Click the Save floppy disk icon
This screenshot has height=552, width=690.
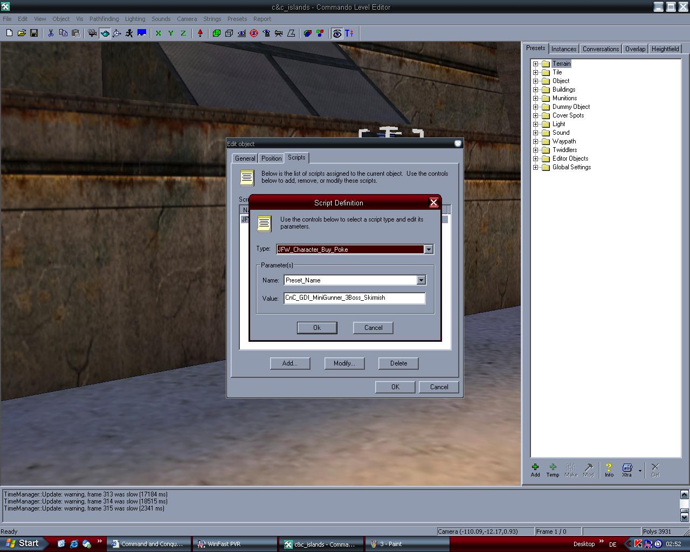pos(34,33)
